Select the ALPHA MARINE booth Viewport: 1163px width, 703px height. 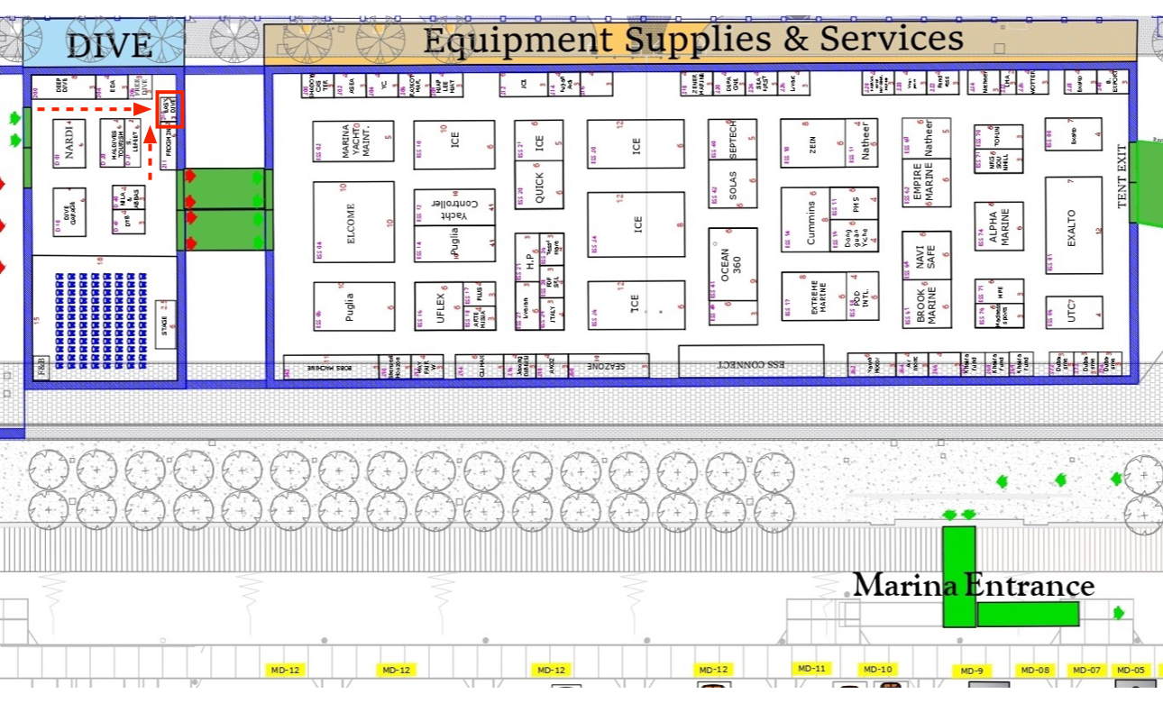click(999, 225)
